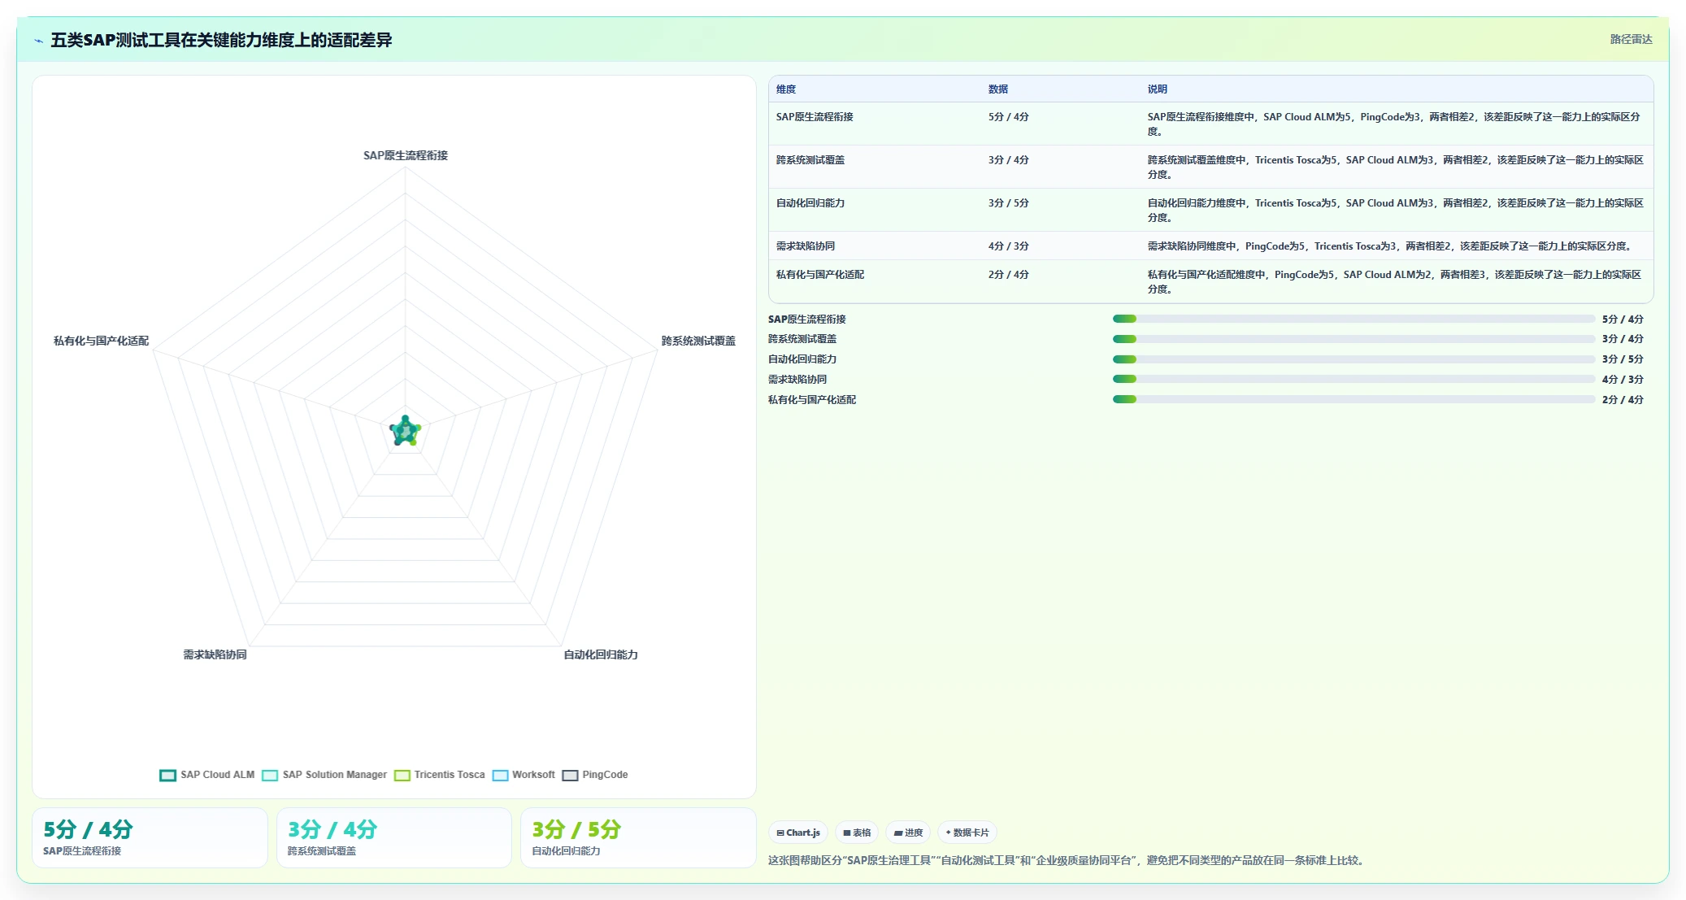Open the 5分 / 4分 SAP原生流程衔接 data card

(x=150, y=837)
